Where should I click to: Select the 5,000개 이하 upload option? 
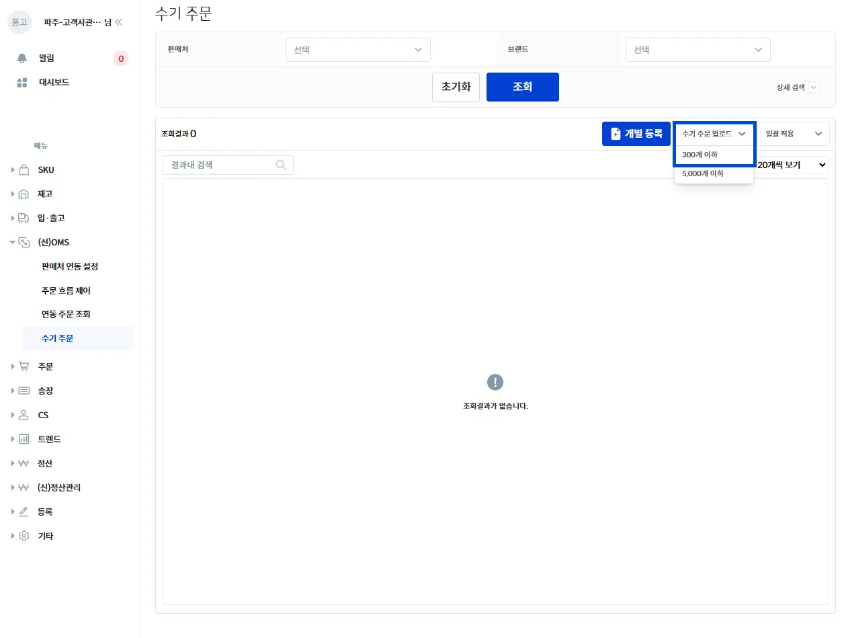[714, 173]
